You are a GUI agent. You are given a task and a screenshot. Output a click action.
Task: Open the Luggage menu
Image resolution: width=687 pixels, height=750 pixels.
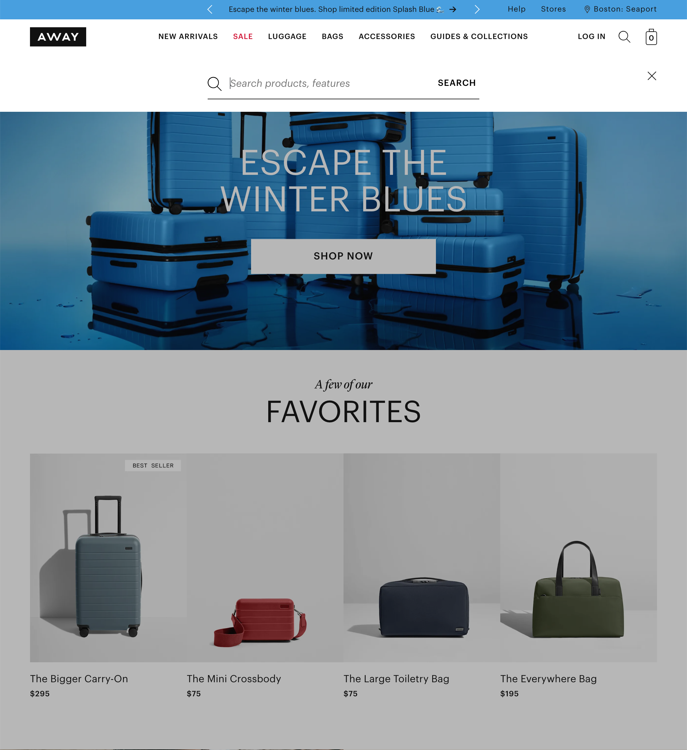287,37
